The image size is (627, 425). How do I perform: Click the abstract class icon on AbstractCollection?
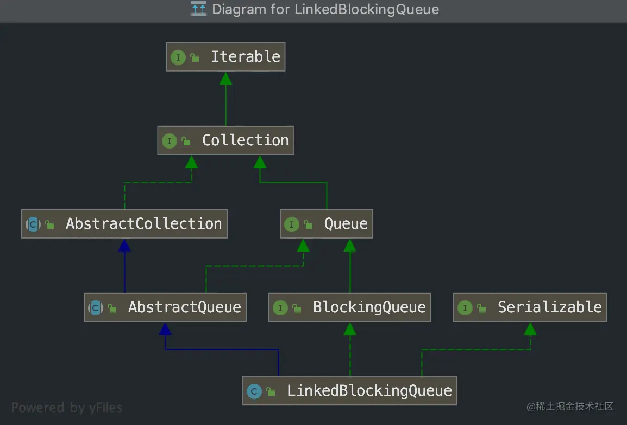[33, 224]
